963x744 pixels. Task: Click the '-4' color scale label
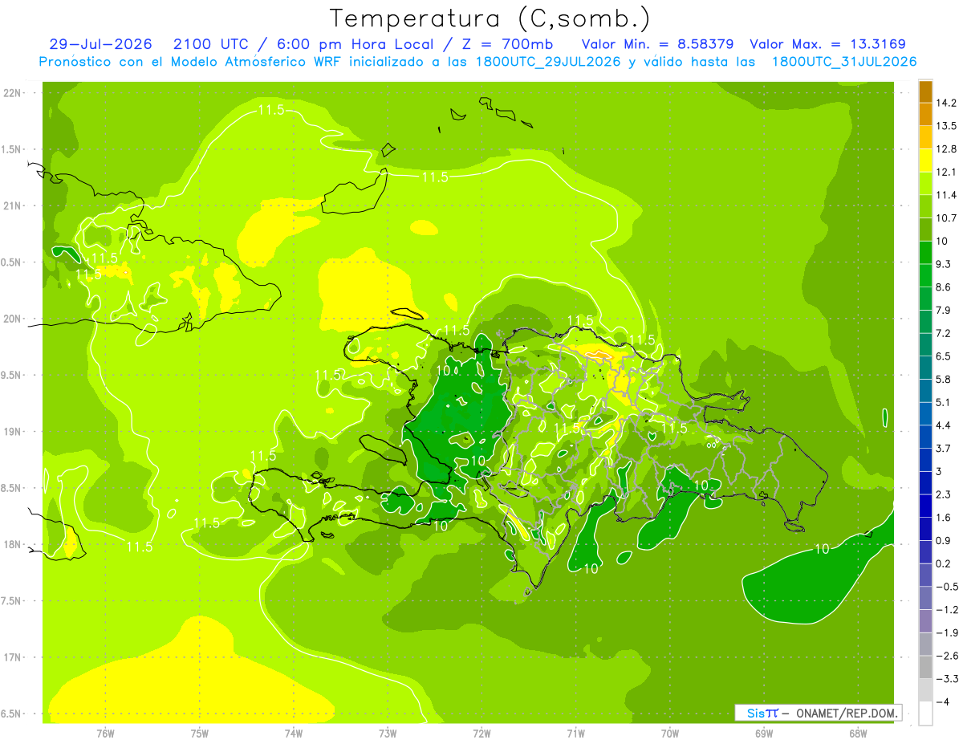943,701
